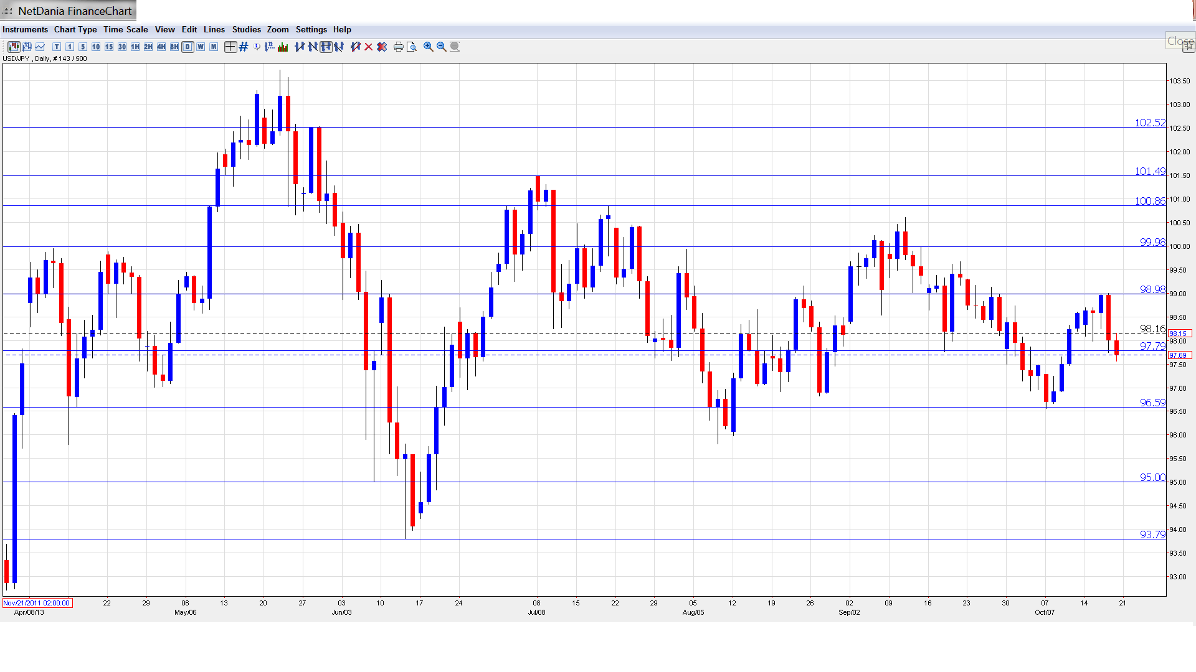Select the Daily (D) time scale
The width and height of the screenshot is (1196, 672).
(187, 47)
